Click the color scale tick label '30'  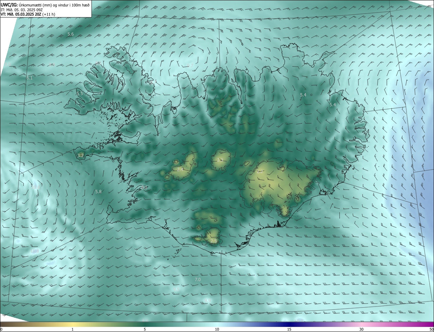point(361,329)
